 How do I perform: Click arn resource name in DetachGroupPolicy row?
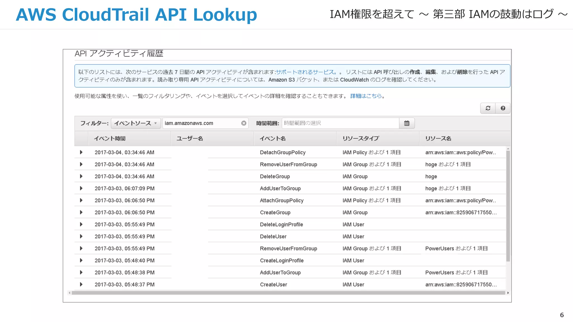[461, 152]
